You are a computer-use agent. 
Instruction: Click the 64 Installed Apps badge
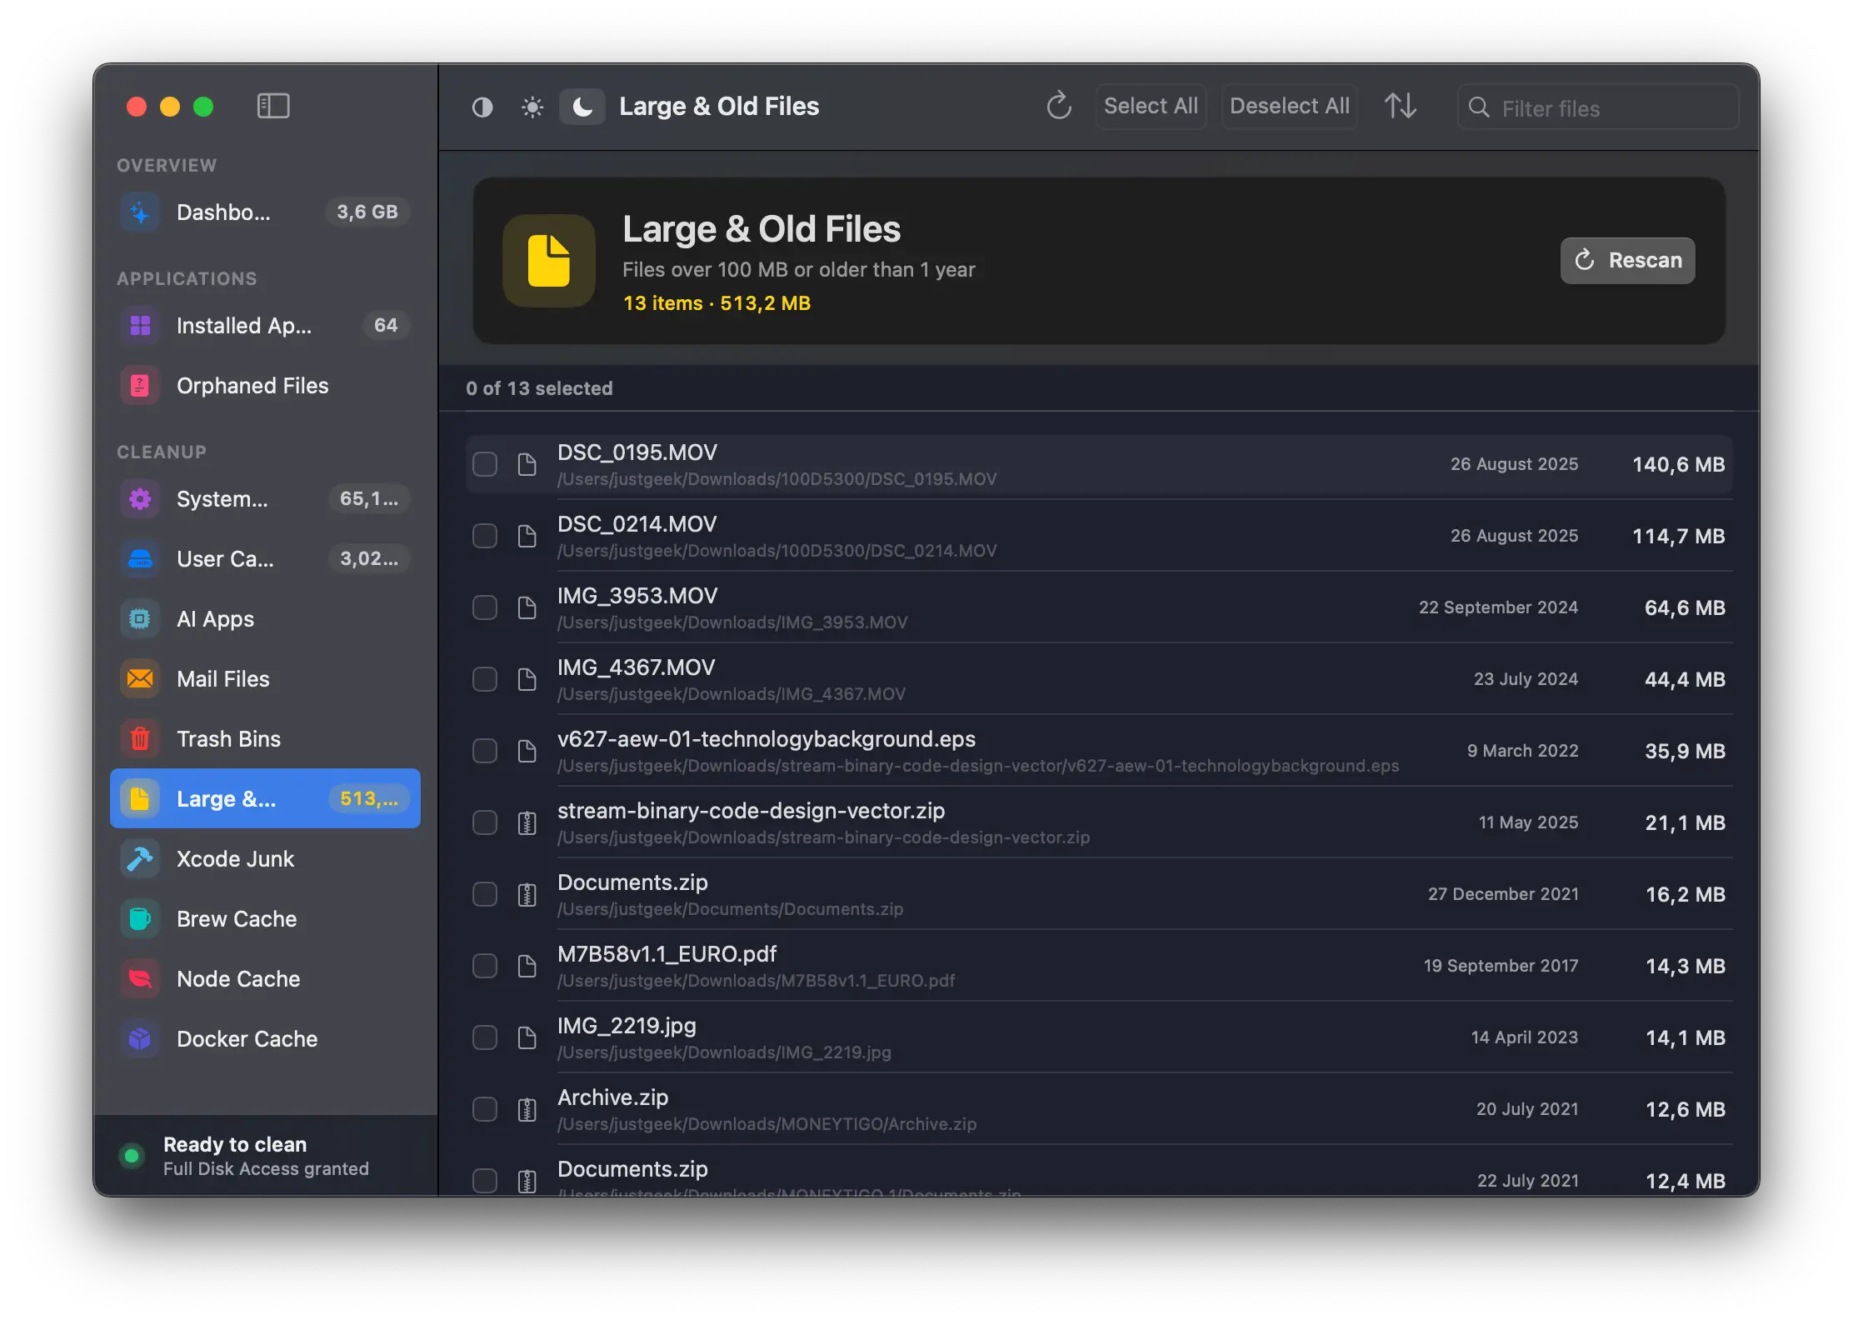(386, 326)
